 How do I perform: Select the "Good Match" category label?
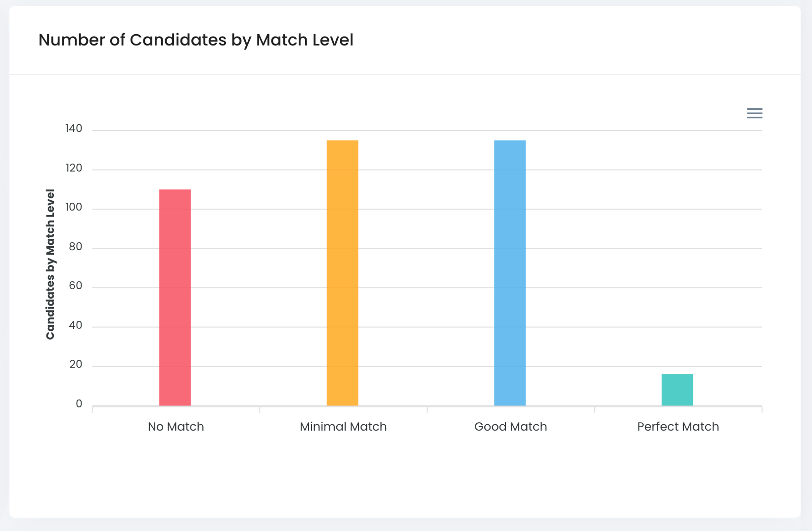(510, 427)
